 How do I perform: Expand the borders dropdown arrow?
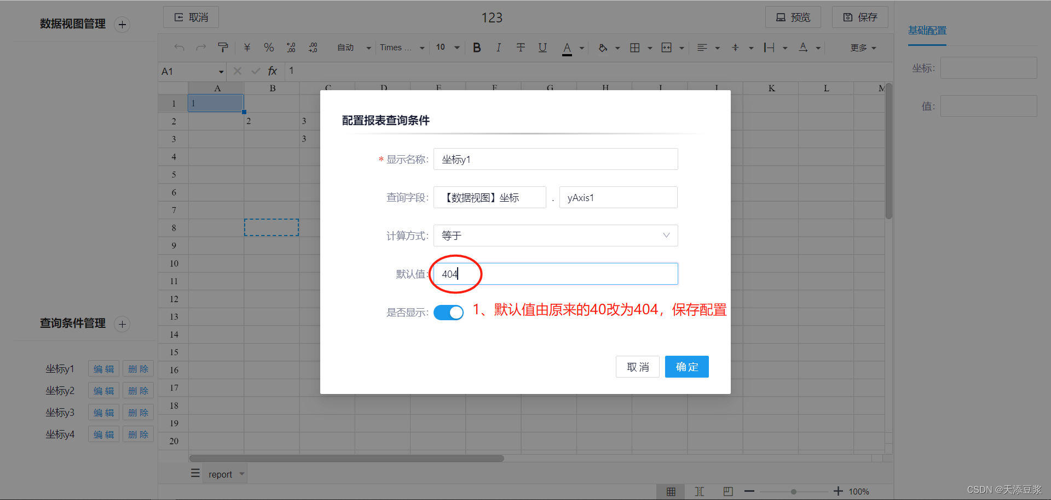click(650, 48)
